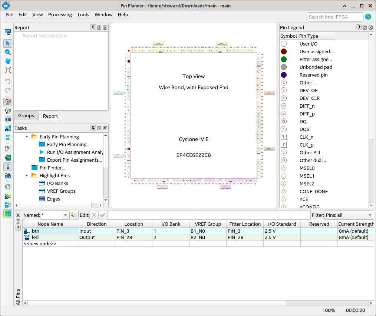Click the topmost window layout toolbar icon
Screen dimensions: 376x316
click(8, 31)
